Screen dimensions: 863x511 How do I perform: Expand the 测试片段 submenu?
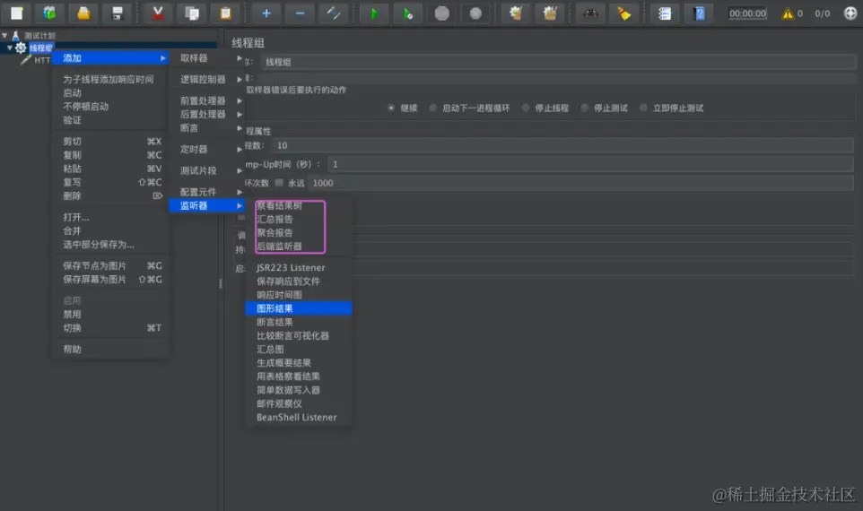pyautogui.click(x=206, y=170)
